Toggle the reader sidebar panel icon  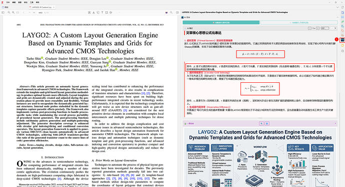(3, 12)
